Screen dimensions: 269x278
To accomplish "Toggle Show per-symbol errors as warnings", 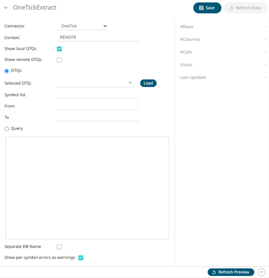I will pos(81,258).
